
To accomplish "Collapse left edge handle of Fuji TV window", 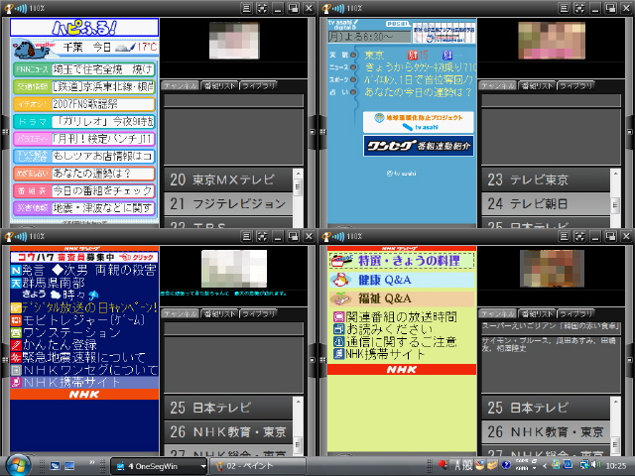I will point(5,132).
